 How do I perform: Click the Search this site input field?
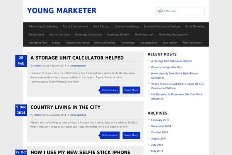pos(181,11)
